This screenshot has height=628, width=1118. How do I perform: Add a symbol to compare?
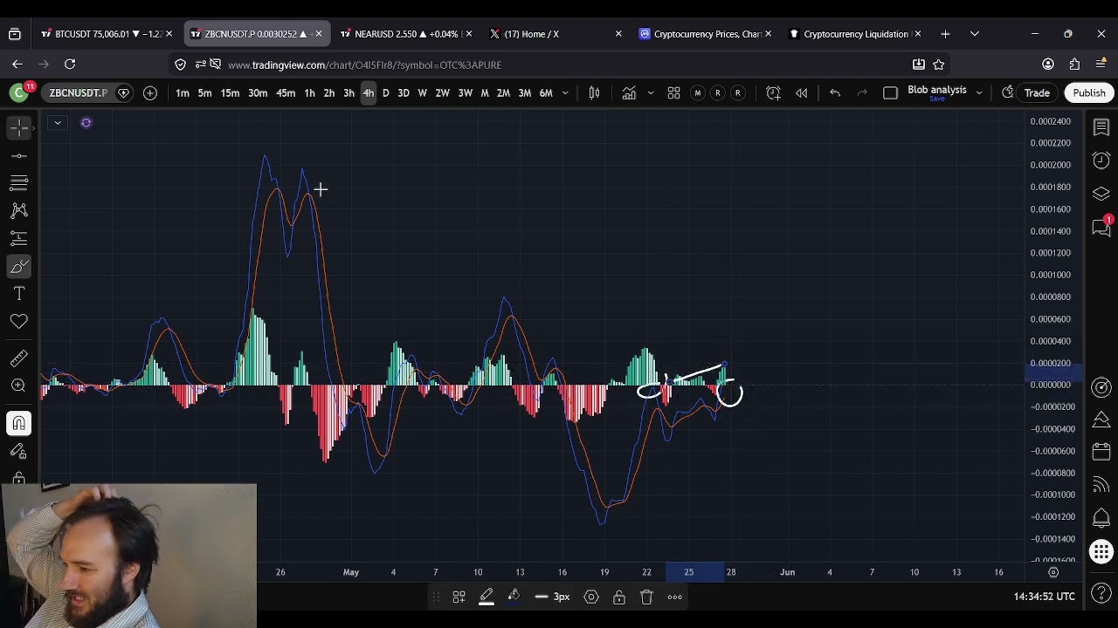click(150, 93)
